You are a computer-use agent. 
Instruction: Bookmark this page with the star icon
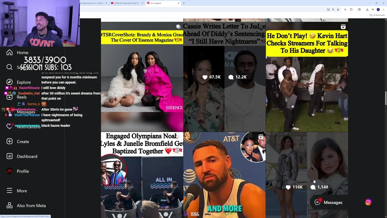click(x=338, y=10)
